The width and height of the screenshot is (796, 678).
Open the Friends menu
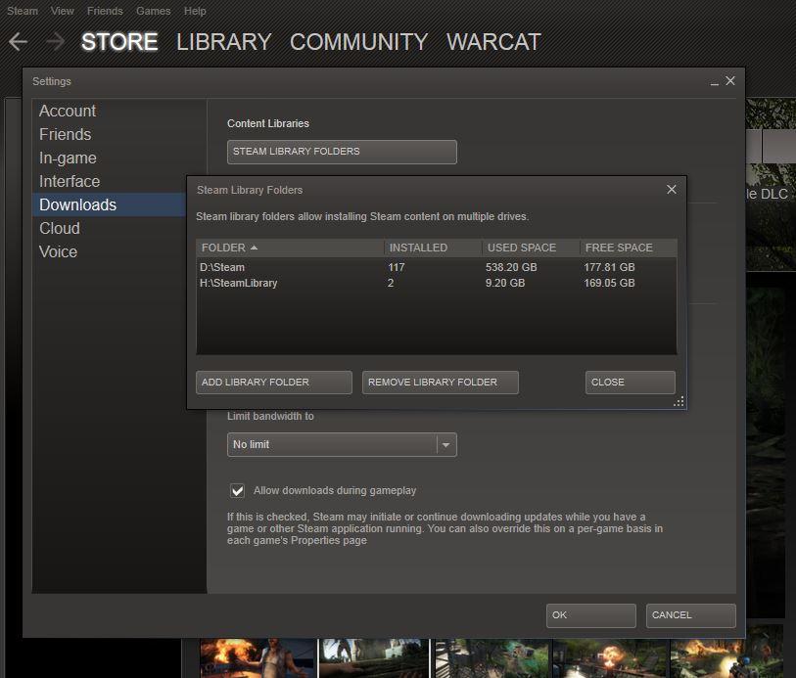click(x=105, y=11)
